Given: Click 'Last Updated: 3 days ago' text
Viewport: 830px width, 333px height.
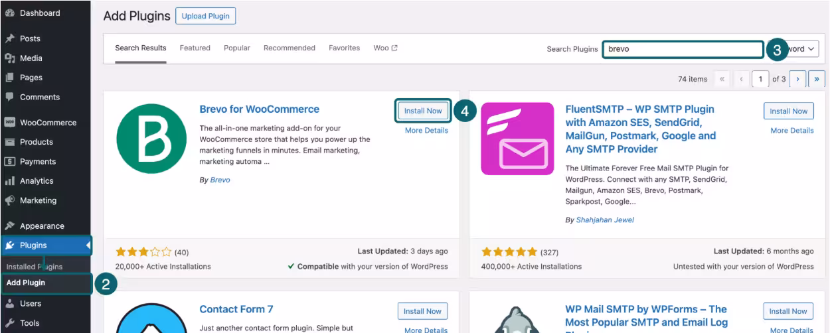Looking at the screenshot, I should tap(402, 251).
